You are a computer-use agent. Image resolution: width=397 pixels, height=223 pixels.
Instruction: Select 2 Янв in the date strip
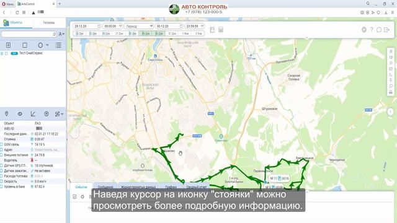click(x=198, y=33)
